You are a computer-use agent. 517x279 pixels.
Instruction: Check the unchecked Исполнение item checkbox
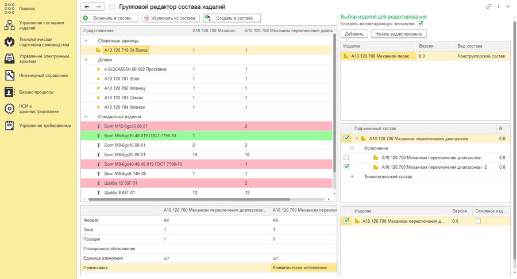tap(346, 157)
